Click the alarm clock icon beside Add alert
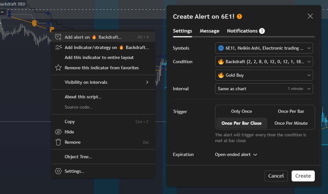Viewport: 328px width, 194px height. coord(58,37)
